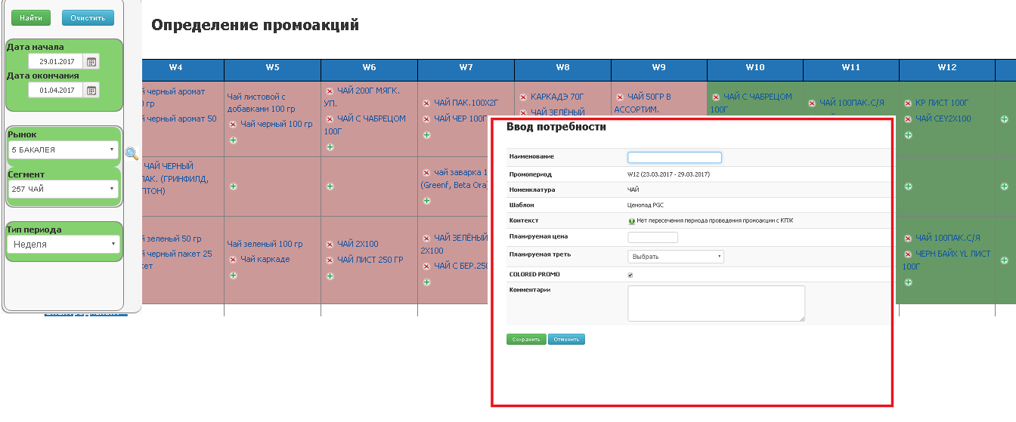Toggle the COLORED PROMO checkbox
Viewport: 1016px width, 422px height.
click(x=630, y=275)
